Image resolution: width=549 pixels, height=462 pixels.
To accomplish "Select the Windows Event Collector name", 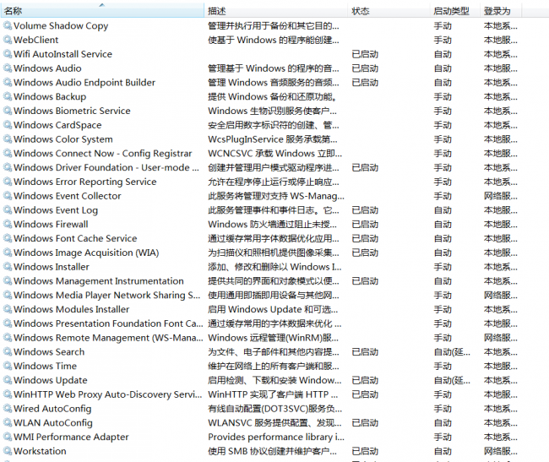I will [68, 196].
